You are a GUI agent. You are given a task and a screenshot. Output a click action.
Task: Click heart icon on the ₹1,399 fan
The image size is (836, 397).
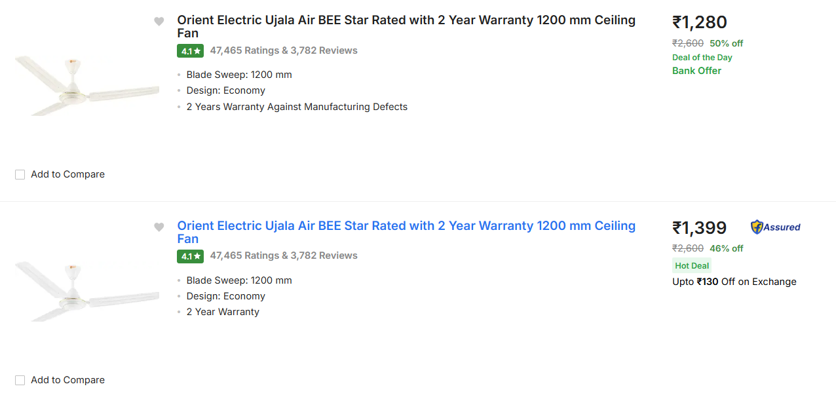(x=159, y=227)
